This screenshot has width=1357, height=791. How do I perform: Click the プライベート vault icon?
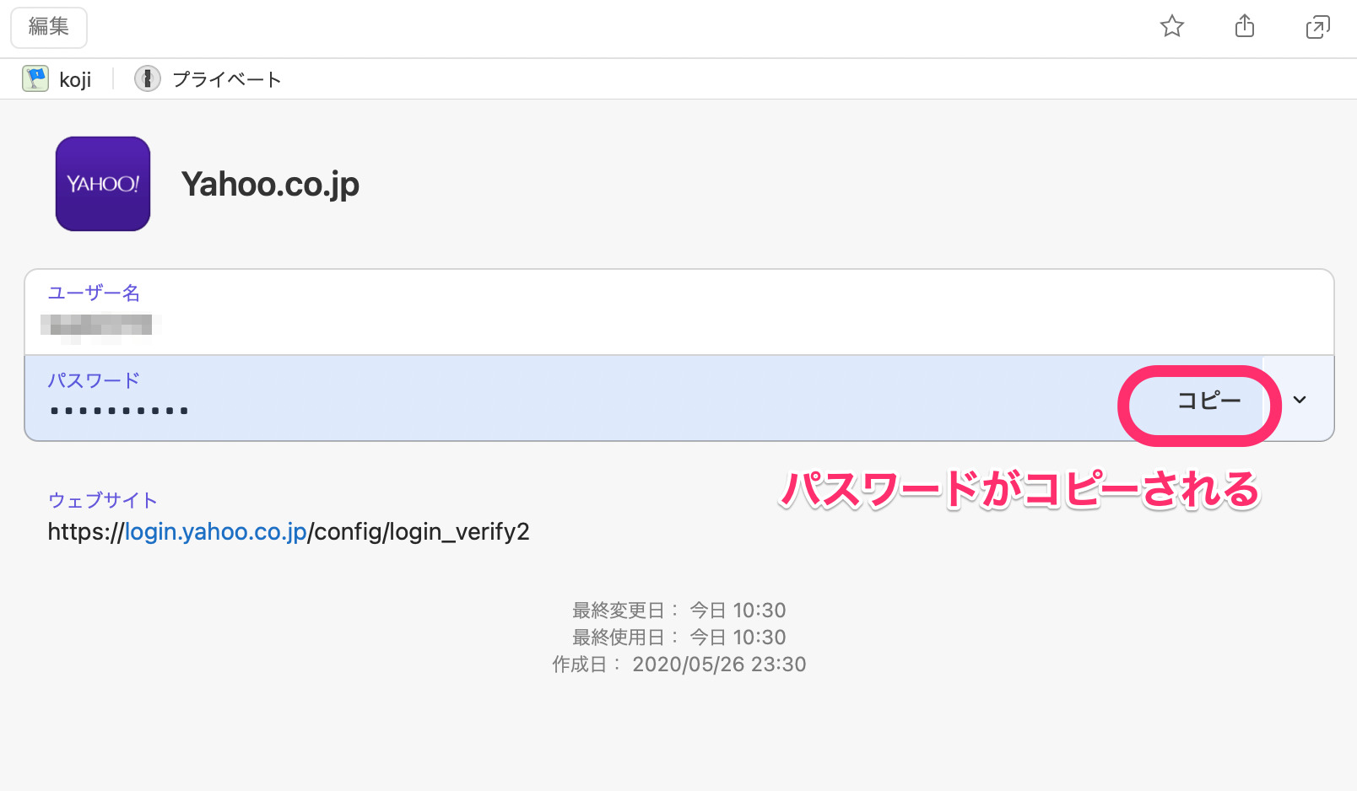tap(148, 79)
